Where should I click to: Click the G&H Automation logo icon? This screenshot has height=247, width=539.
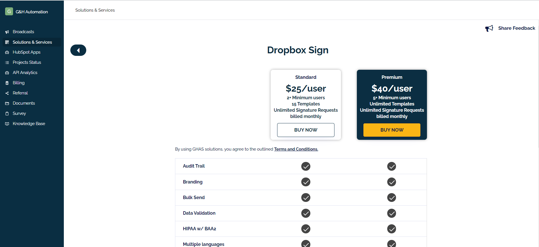[x=9, y=11]
